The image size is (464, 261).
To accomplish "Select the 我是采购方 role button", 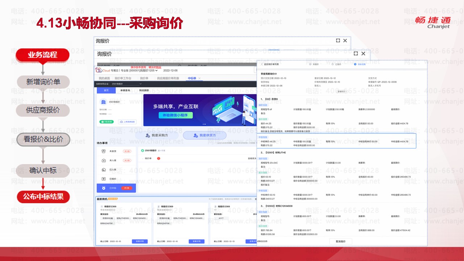I will click(157, 135).
